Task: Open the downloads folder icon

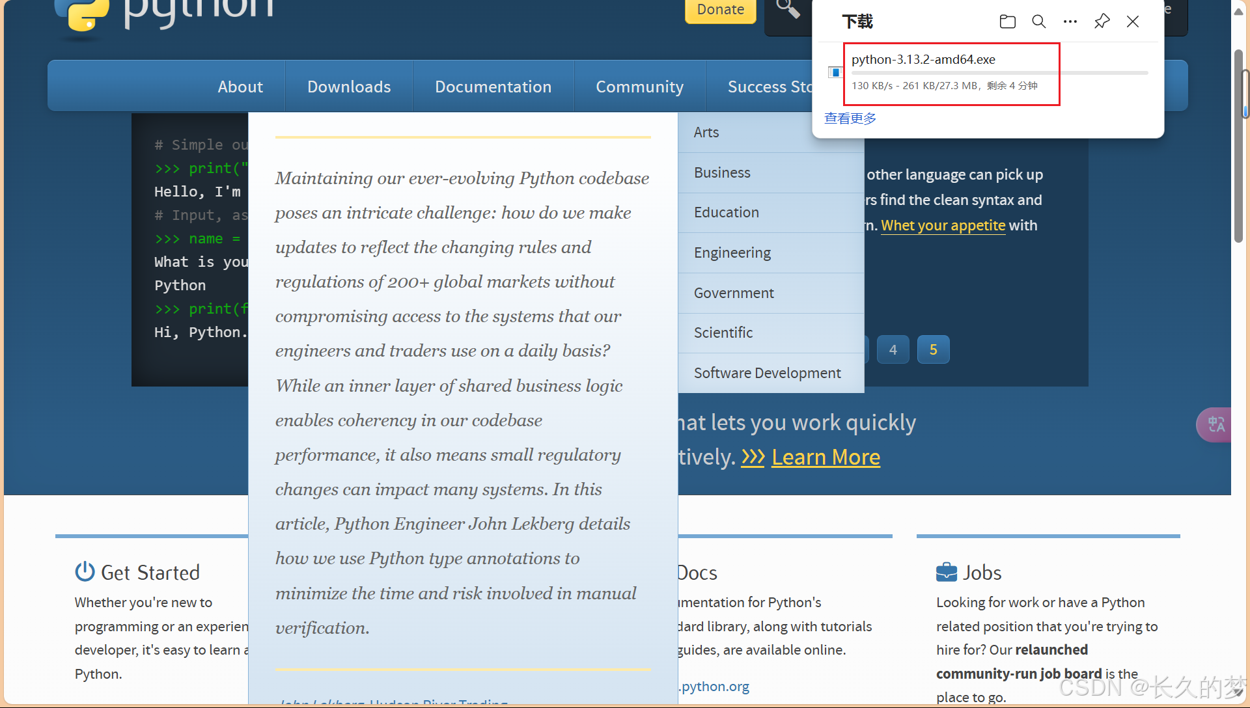Action: click(1007, 21)
